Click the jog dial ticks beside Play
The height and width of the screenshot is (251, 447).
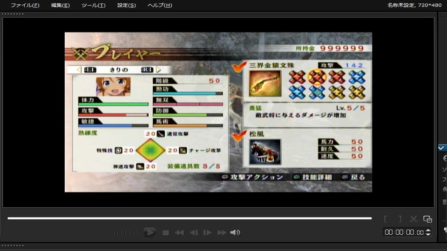tap(125, 232)
